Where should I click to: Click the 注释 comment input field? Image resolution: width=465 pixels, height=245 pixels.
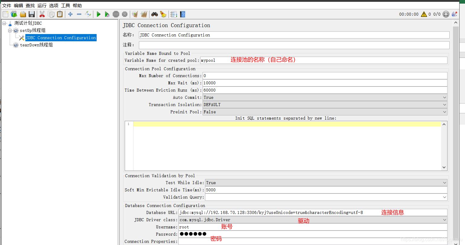294,45
